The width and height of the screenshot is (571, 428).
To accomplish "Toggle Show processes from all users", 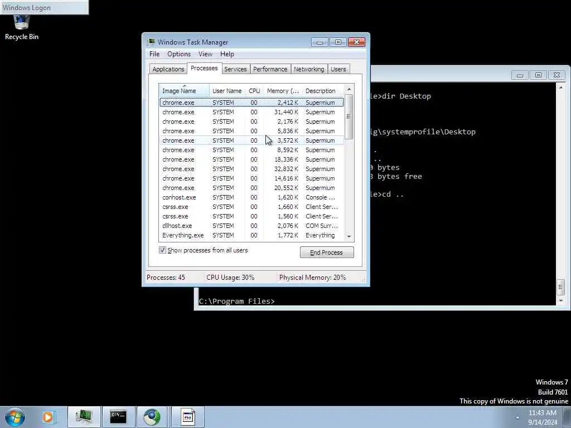I will click(162, 250).
